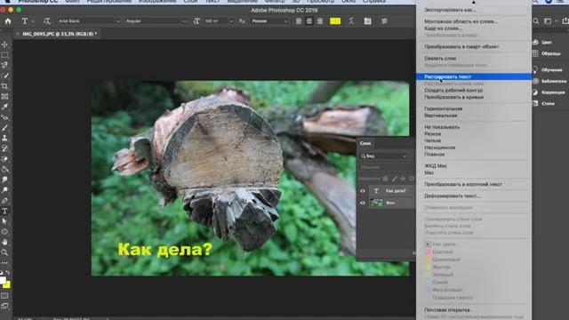Open the Справка menu in menu bar

(373, 2)
